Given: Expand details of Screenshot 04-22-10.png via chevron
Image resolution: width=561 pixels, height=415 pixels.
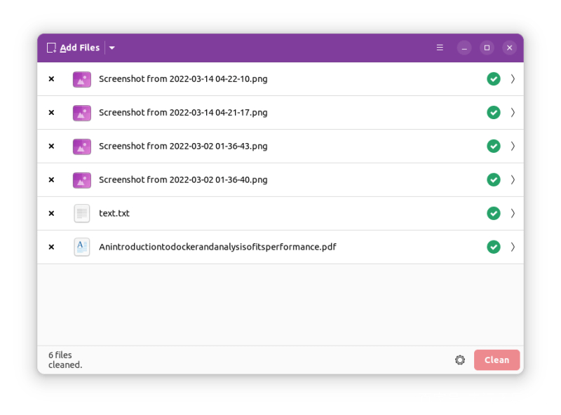Looking at the screenshot, I should click(x=513, y=79).
